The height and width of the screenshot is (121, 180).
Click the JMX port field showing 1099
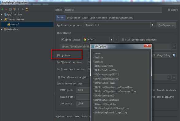click(x=83, y=103)
